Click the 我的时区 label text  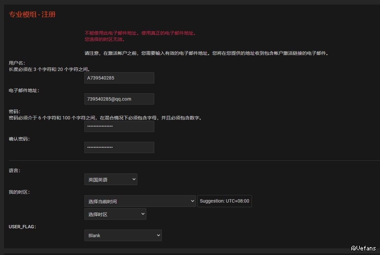tap(19, 192)
